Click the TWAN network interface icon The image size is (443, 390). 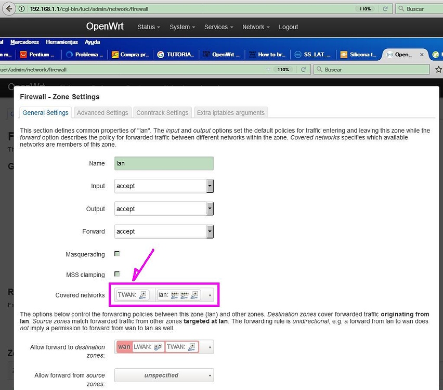(144, 295)
